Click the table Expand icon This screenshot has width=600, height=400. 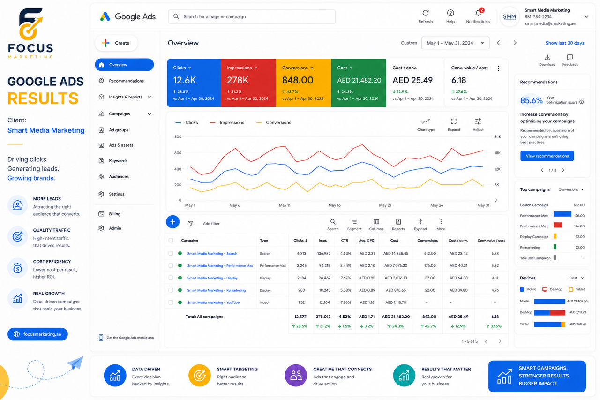(x=420, y=222)
